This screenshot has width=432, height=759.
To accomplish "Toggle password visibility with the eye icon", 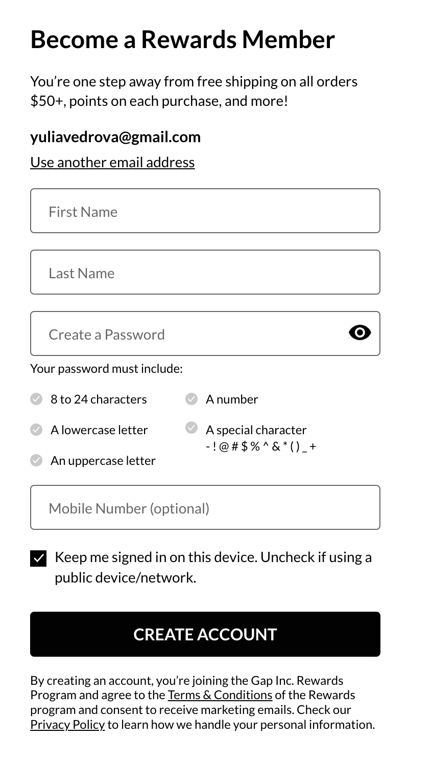I will click(359, 333).
